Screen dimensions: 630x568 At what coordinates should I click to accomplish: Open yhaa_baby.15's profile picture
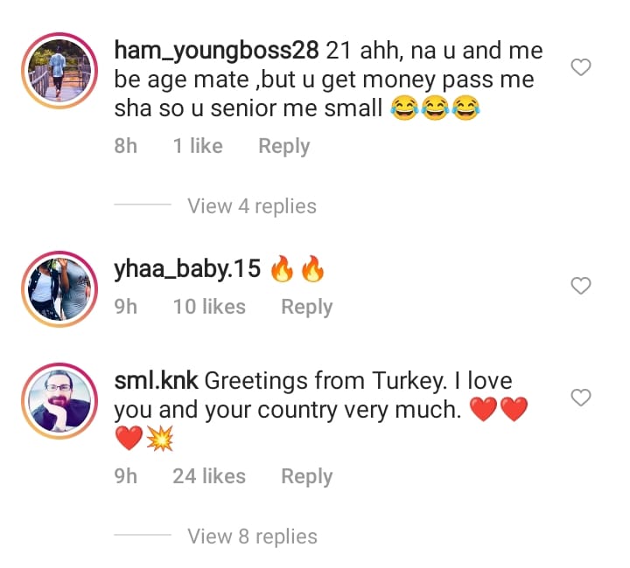point(59,289)
